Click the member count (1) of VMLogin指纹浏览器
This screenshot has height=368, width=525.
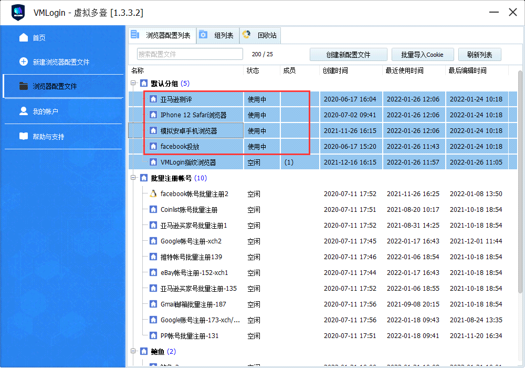pos(289,162)
